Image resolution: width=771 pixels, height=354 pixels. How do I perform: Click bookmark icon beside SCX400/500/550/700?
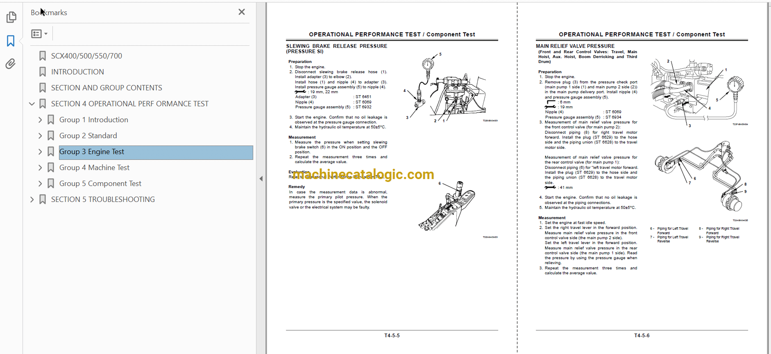[43, 56]
